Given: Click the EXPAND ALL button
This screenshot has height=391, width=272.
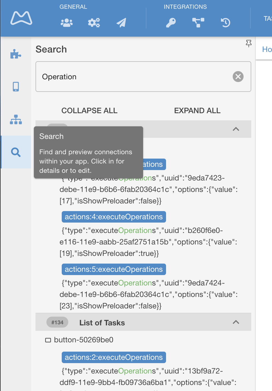Looking at the screenshot, I should pyautogui.click(x=197, y=110).
